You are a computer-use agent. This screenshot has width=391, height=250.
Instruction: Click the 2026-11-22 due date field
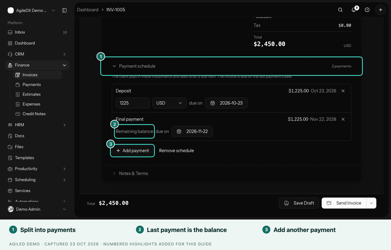point(192,131)
